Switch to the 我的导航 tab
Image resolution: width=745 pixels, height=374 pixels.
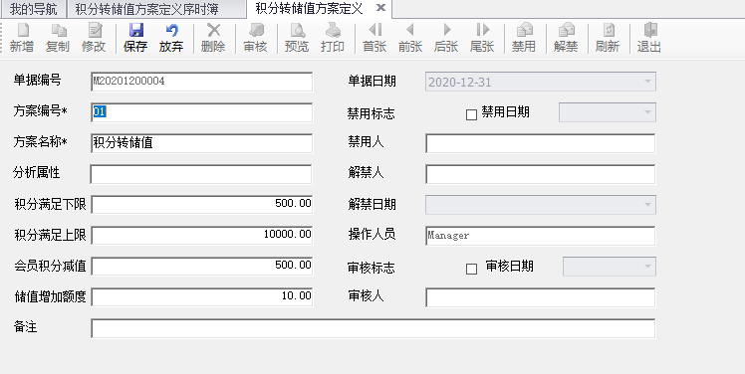pos(33,9)
